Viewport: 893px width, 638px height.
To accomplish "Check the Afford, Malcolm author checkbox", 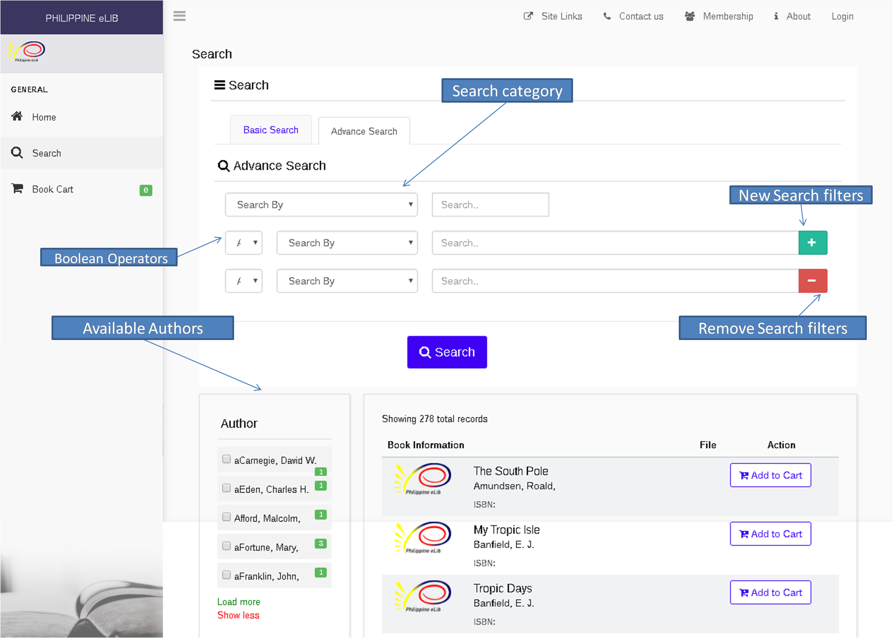I will [226, 517].
